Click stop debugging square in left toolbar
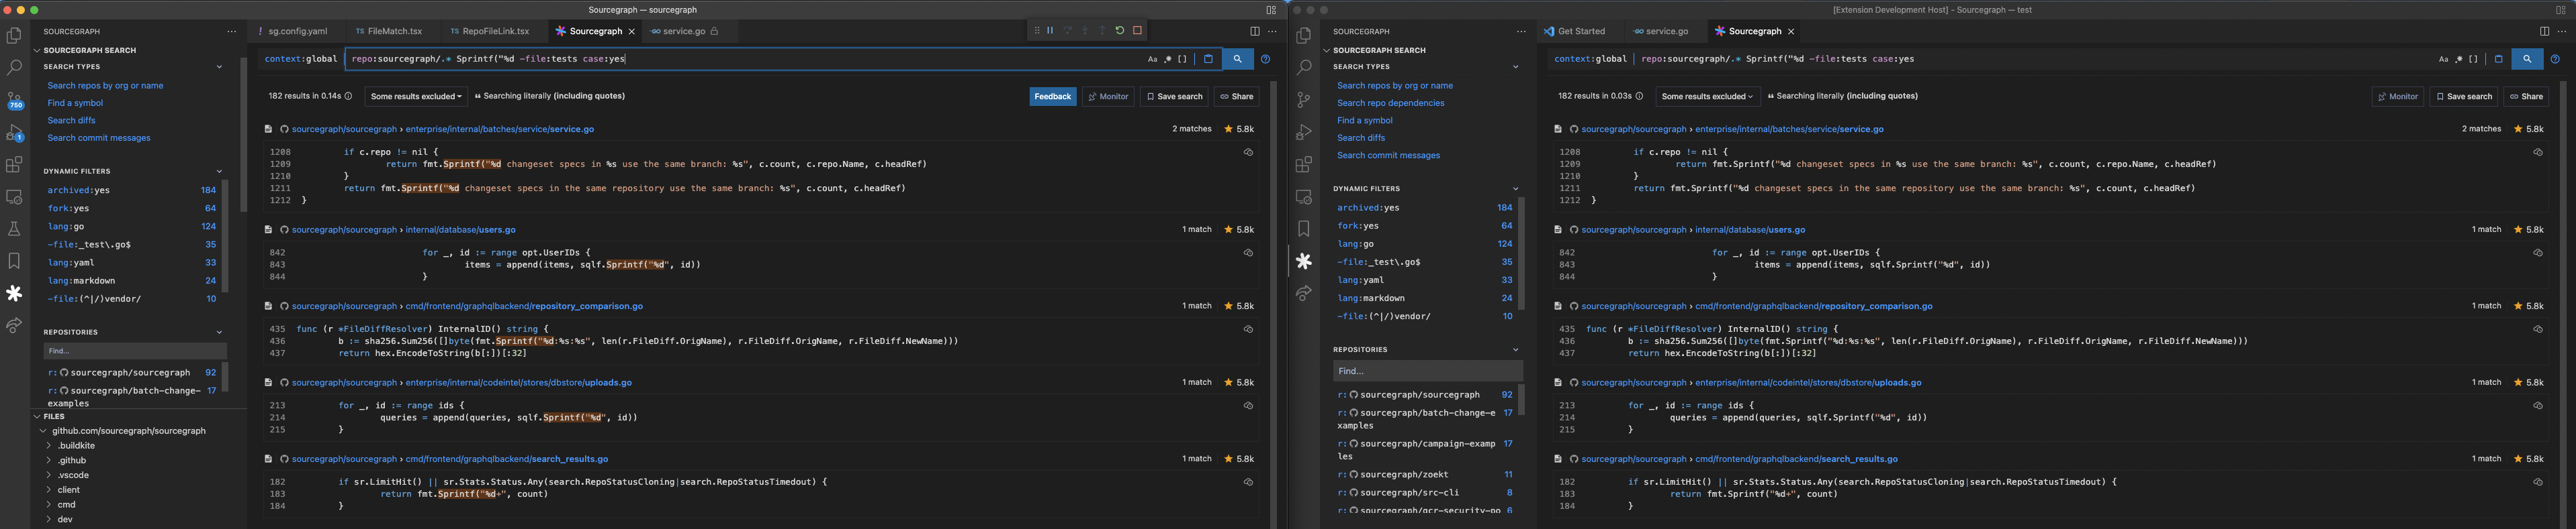This screenshot has height=529, width=2576. 1137,31
